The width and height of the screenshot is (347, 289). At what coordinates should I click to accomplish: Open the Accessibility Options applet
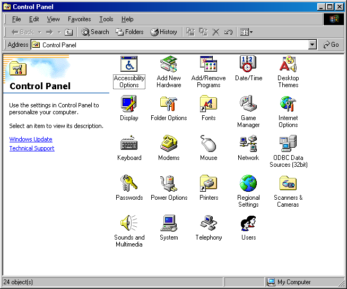pyautogui.click(x=129, y=64)
